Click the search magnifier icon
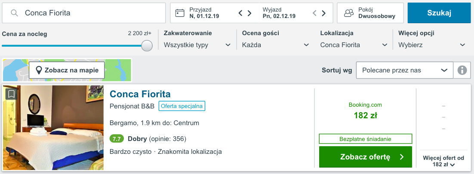 pos(14,13)
